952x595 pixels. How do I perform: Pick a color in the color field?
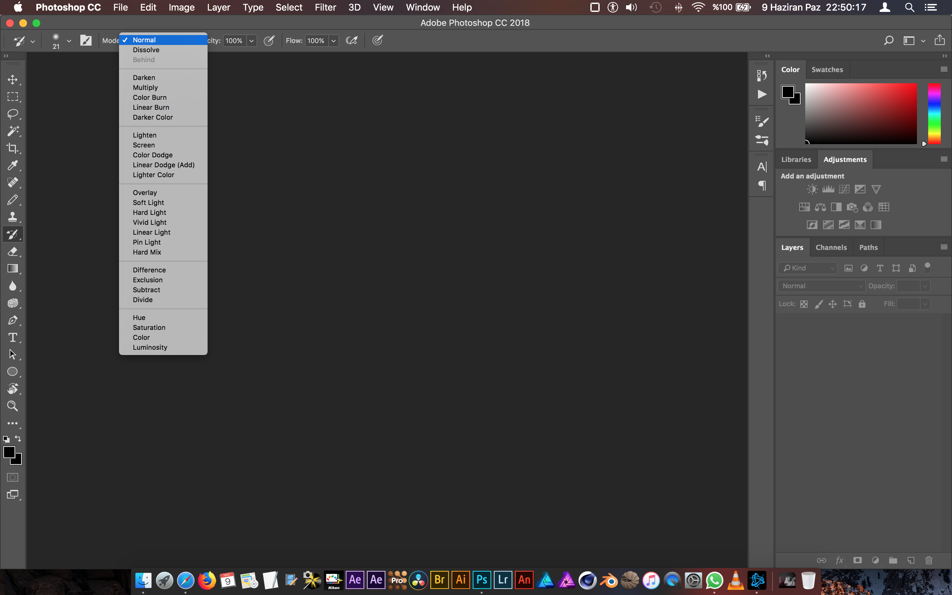click(861, 113)
